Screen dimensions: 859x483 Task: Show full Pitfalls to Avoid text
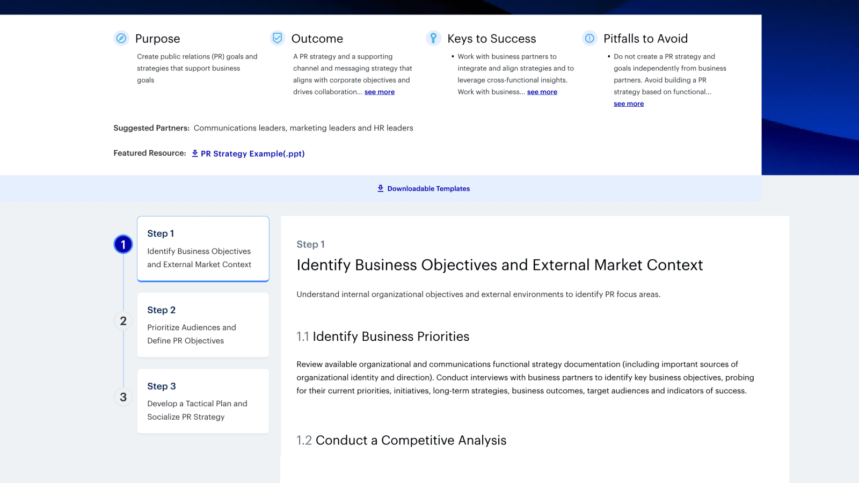pyautogui.click(x=628, y=104)
